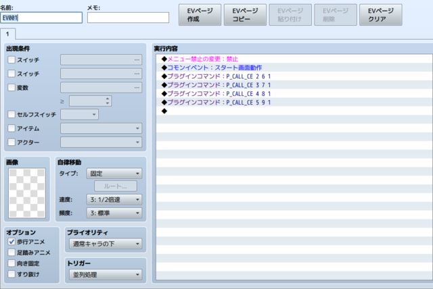Click the EVページコピー button
Screen dimensions: 433x289
pyautogui.click(x=245, y=15)
